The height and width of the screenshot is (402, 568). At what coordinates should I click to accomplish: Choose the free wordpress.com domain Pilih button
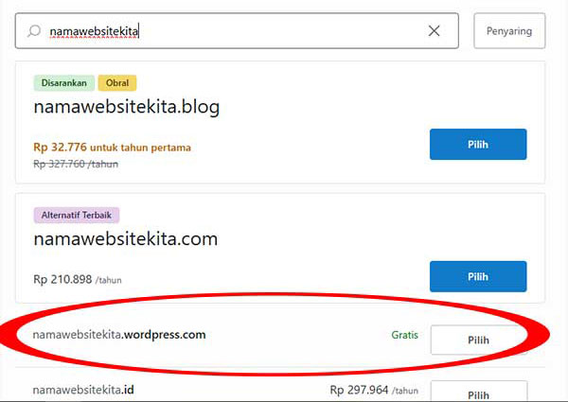pyautogui.click(x=478, y=341)
